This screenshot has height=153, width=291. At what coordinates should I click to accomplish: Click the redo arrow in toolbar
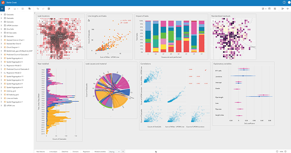point(43,8)
